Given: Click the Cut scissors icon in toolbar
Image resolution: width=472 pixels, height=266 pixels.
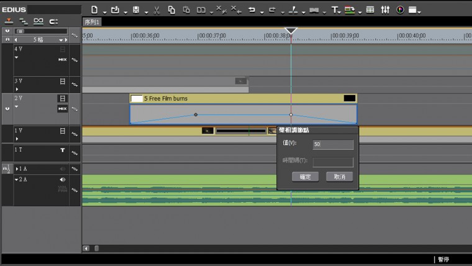Looking at the screenshot, I should pos(156,10).
